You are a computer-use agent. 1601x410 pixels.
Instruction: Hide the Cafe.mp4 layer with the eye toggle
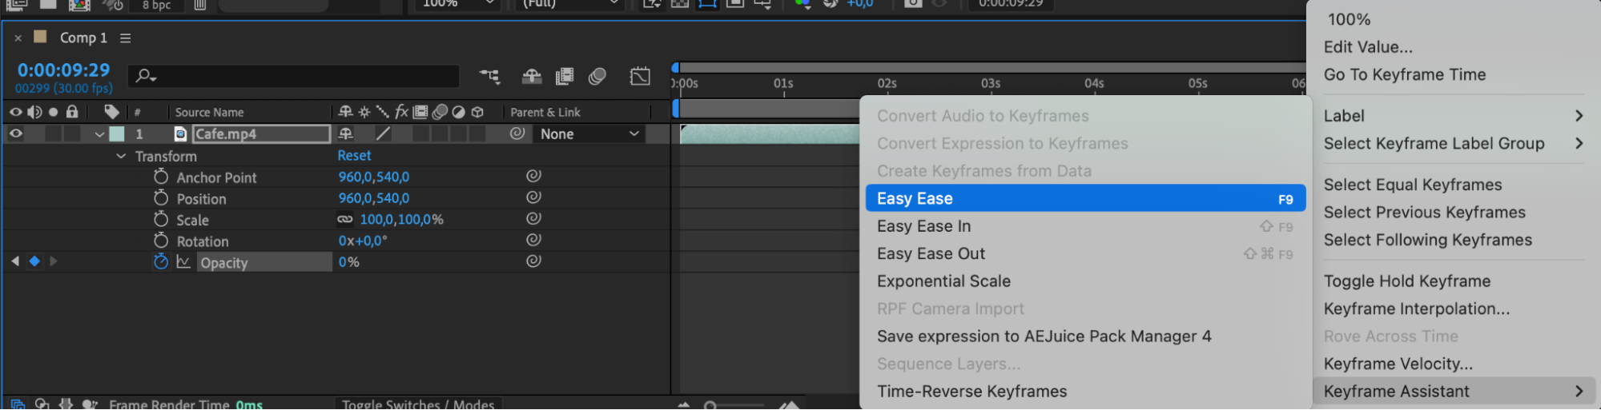click(15, 133)
